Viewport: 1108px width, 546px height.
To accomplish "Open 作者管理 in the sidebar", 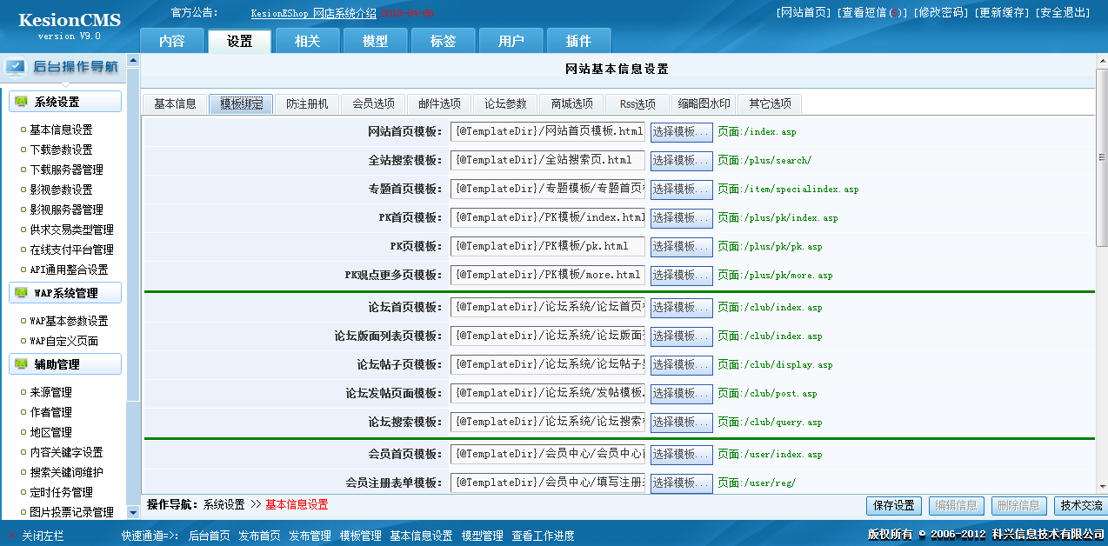I will [x=50, y=413].
